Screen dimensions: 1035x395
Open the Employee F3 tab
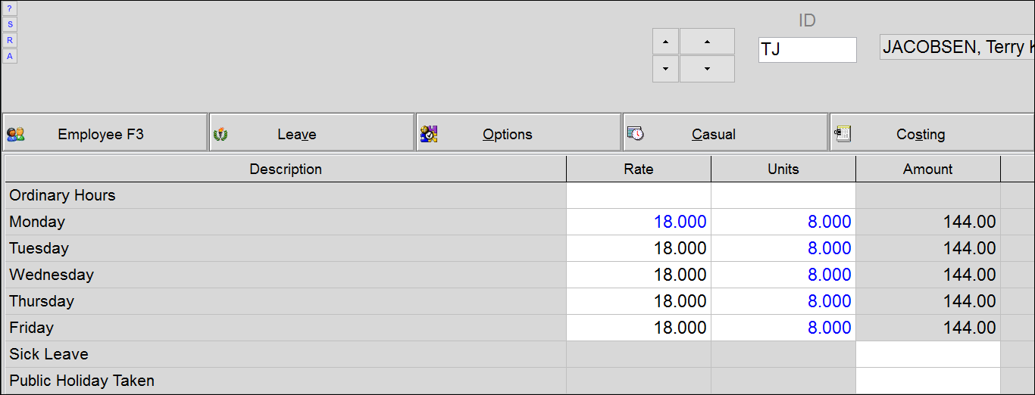click(105, 134)
